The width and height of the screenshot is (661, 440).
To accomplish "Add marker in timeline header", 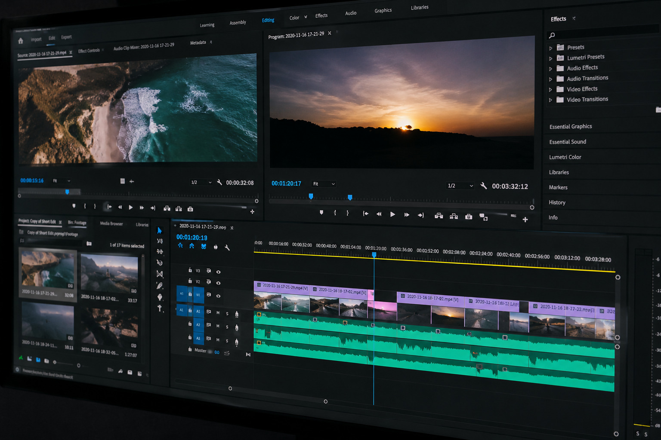I will pos(216,247).
